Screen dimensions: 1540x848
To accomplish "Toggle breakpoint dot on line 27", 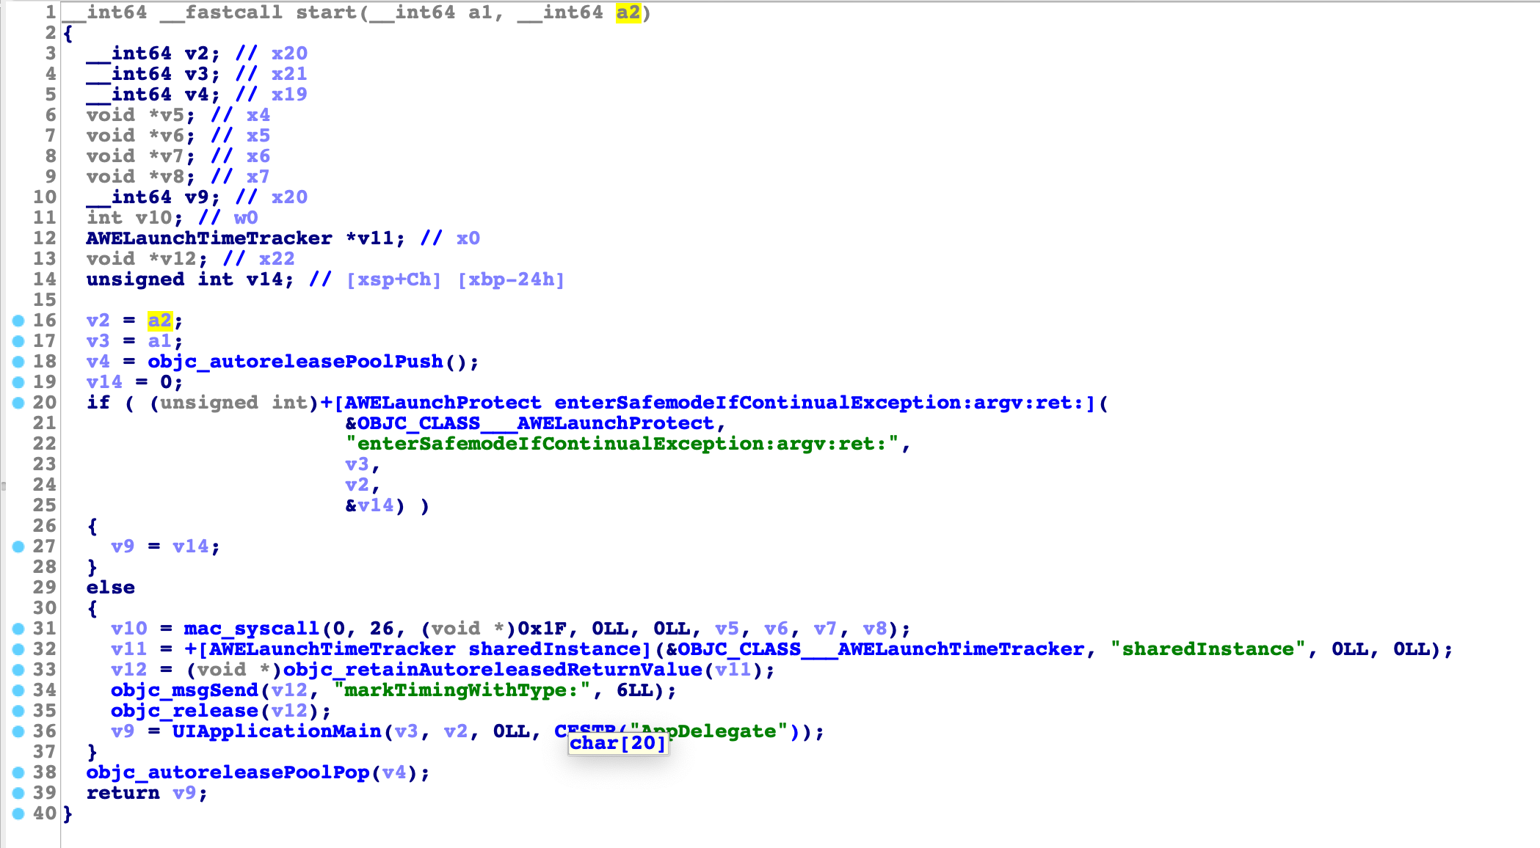I will point(18,547).
